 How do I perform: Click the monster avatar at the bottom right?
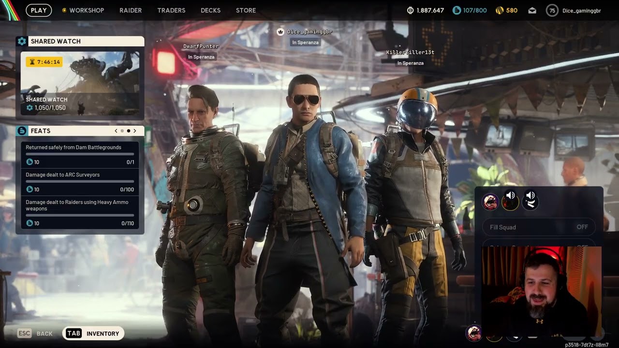tap(473, 332)
